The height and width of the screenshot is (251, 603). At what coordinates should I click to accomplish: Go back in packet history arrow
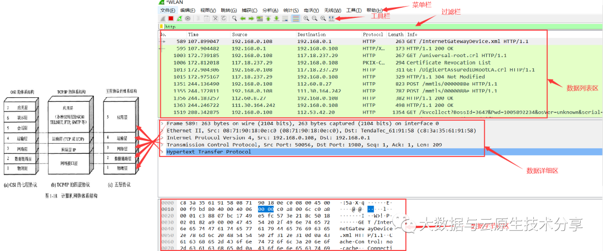(243, 18)
